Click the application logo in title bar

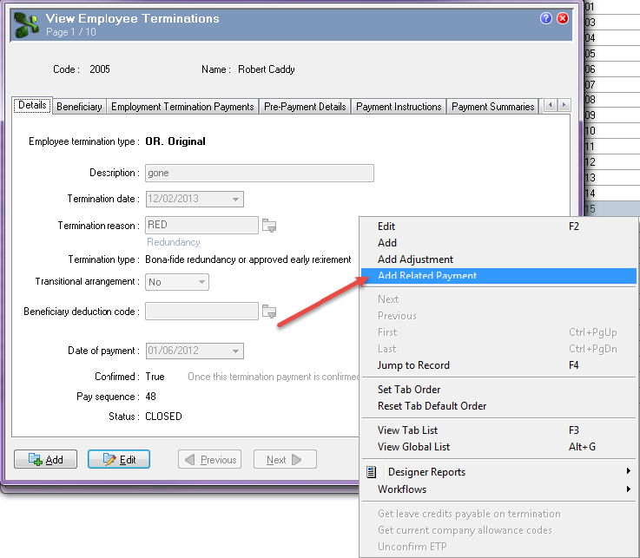(x=26, y=24)
